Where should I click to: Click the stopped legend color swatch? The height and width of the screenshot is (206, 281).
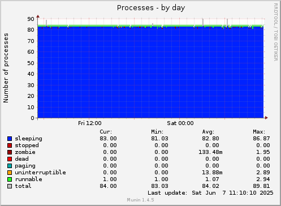(10, 145)
